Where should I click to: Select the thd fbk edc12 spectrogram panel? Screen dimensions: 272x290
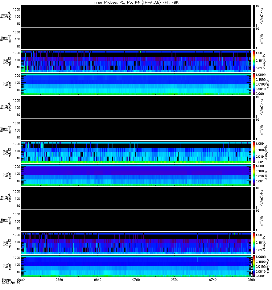[x=136, y=152]
